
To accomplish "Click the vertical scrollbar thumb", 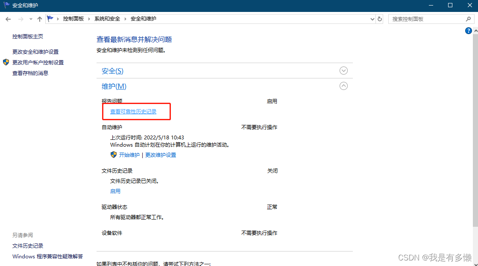I will tap(475, 130).
